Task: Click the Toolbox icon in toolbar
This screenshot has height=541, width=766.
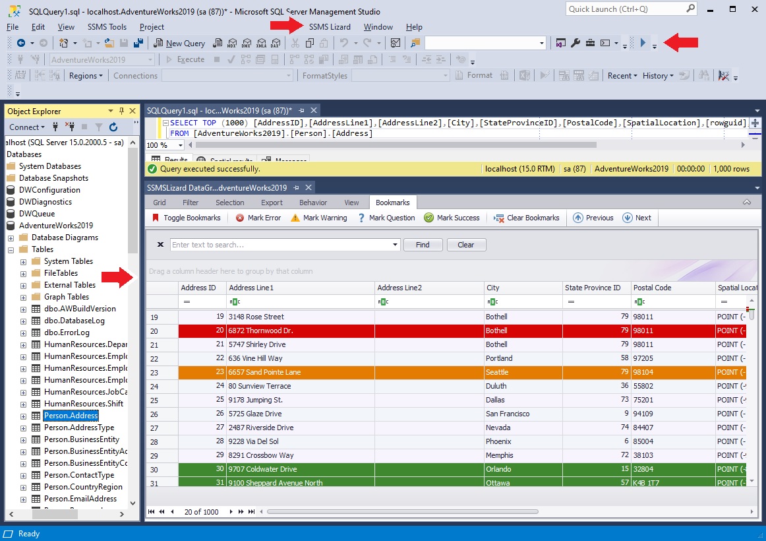Action: coord(590,43)
